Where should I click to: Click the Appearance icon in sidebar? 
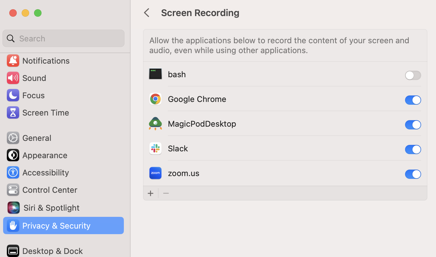13,155
